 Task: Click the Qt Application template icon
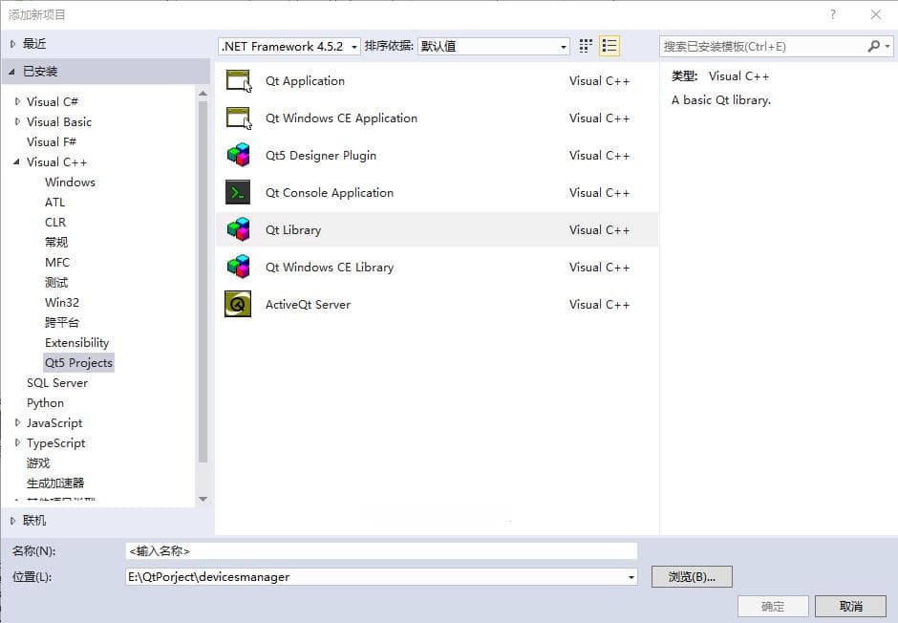(238, 80)
